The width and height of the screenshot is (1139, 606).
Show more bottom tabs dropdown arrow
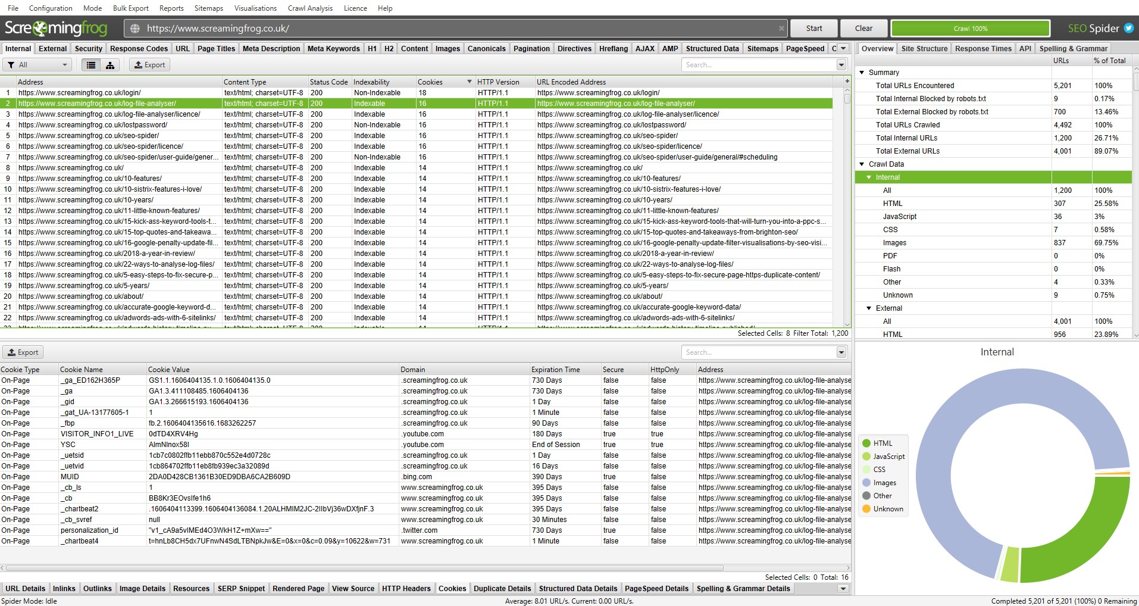[843, 589]
